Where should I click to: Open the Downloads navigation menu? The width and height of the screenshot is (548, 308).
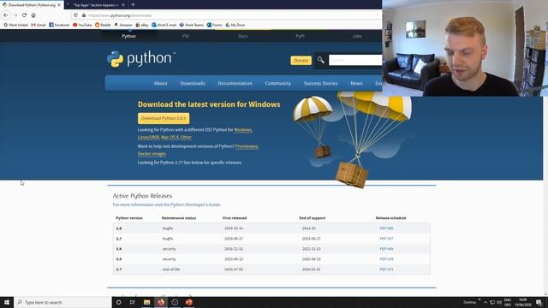tap(193, 84)
